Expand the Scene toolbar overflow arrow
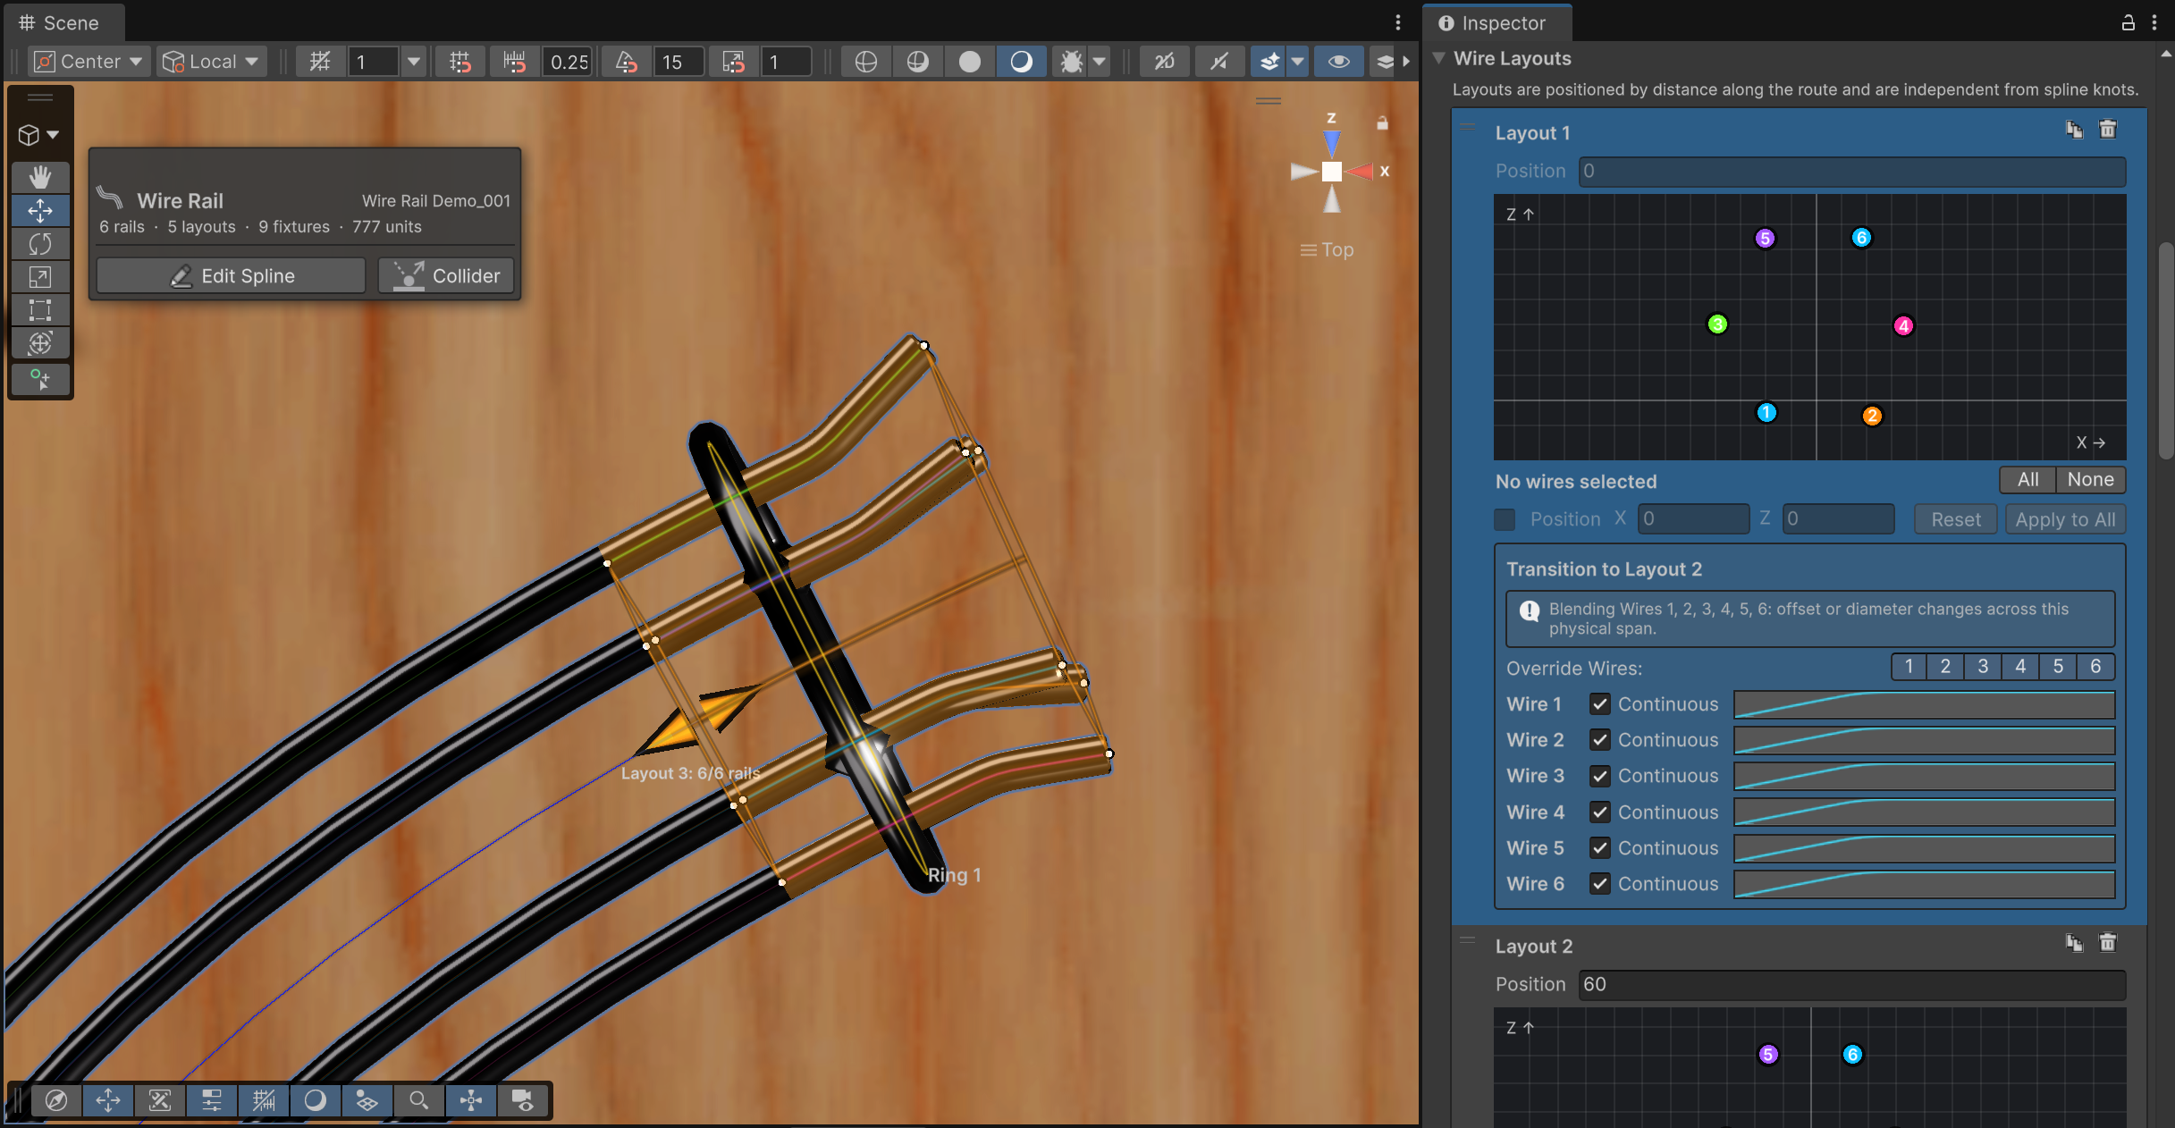The height and width of the screenshot is (1128, 2175). coord(1406,62)
